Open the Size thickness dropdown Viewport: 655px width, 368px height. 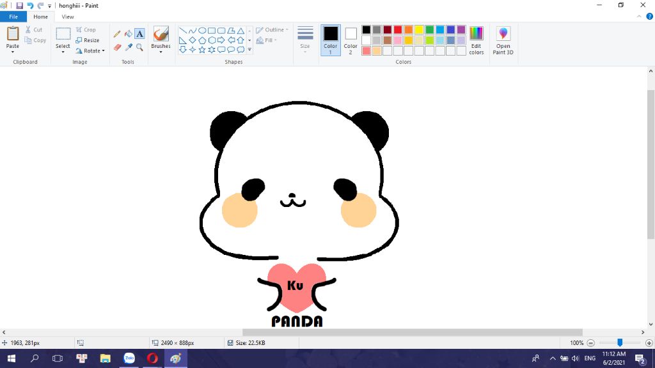click(305, 40)
